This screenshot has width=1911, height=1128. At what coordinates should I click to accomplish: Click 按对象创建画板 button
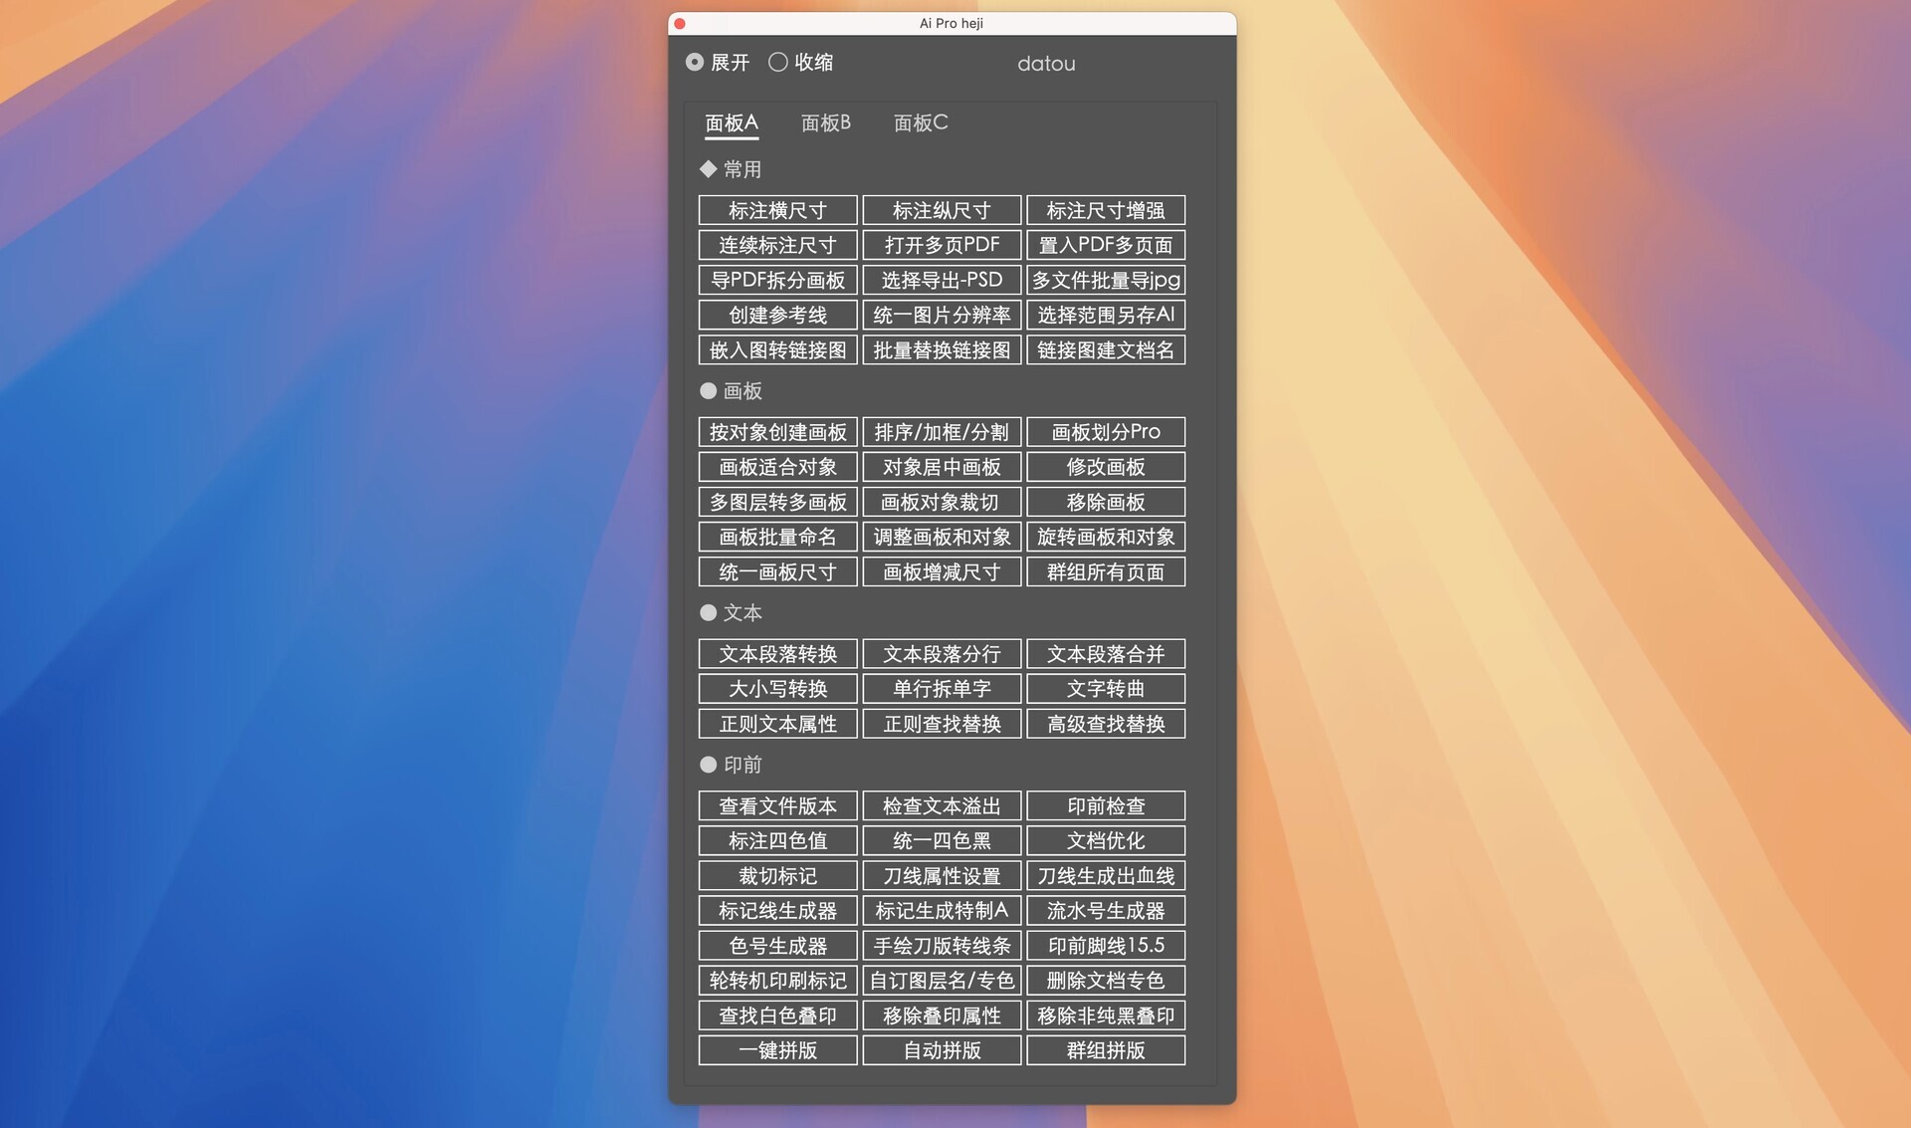pos(778,432)
